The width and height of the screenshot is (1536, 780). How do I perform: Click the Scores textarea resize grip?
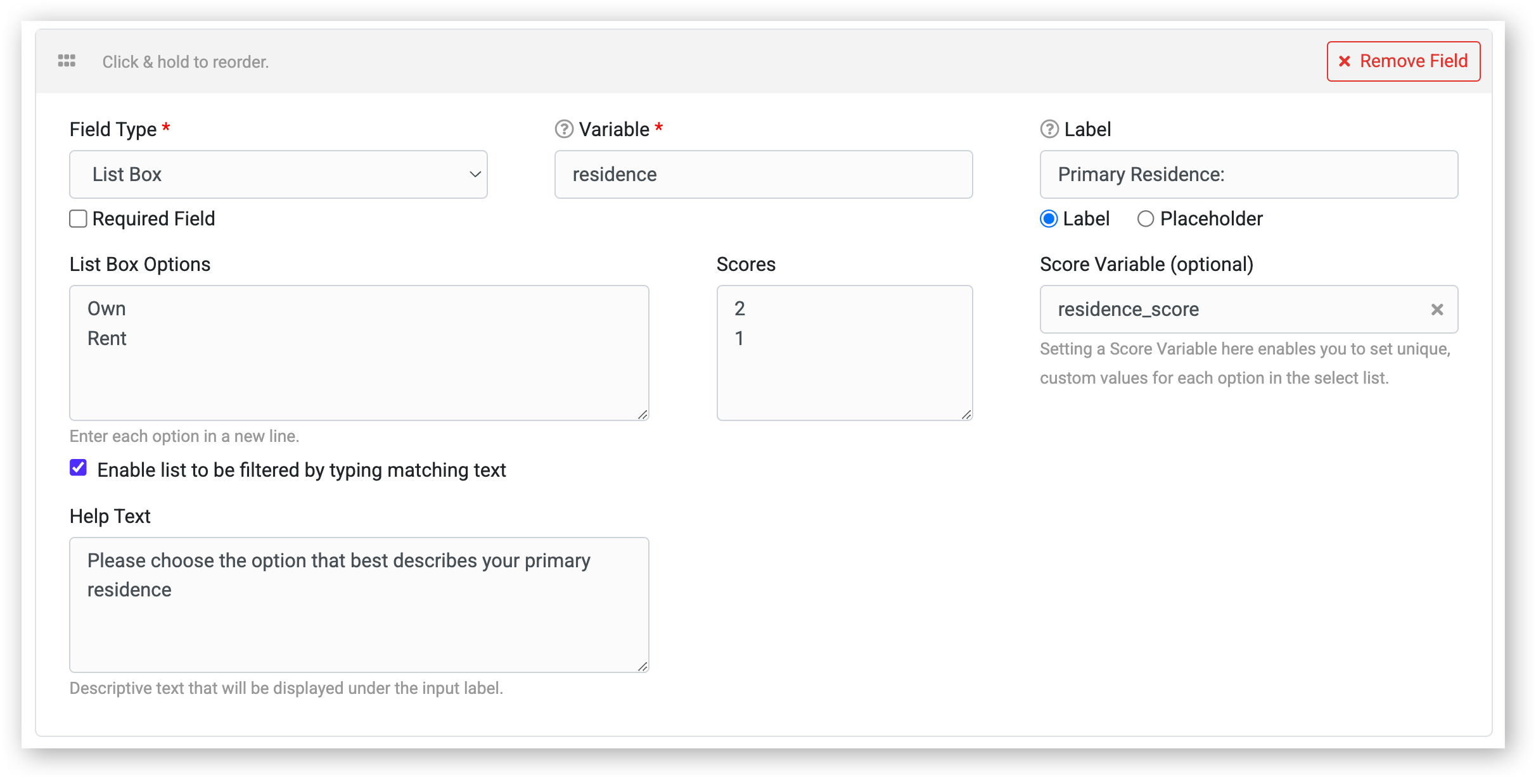[966, 415]
